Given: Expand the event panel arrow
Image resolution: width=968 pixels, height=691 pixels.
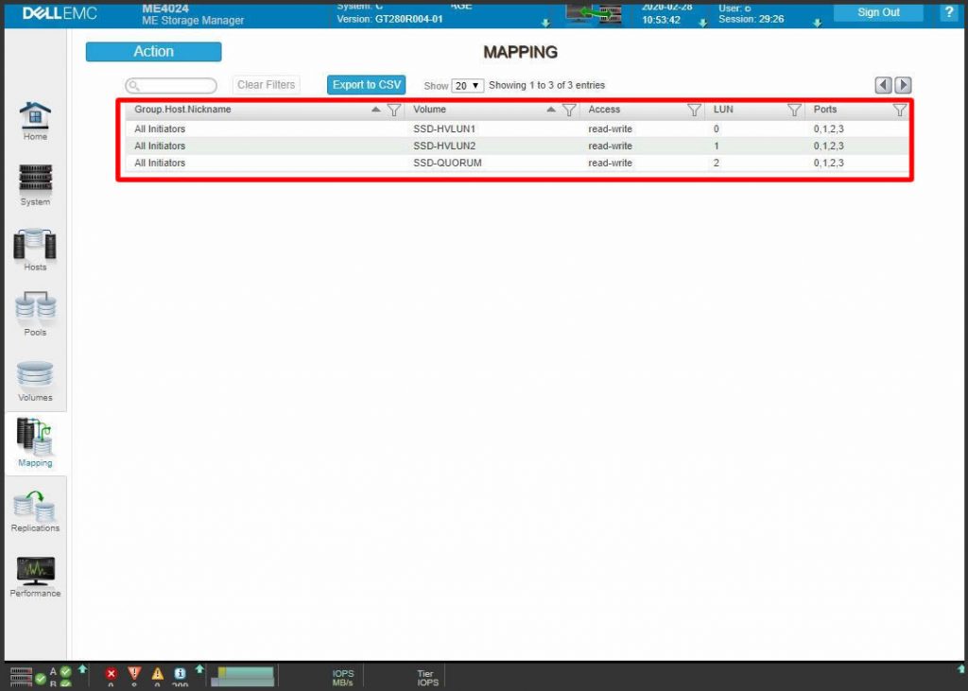Looking at the screenshot, I should (x=199, y=668).
